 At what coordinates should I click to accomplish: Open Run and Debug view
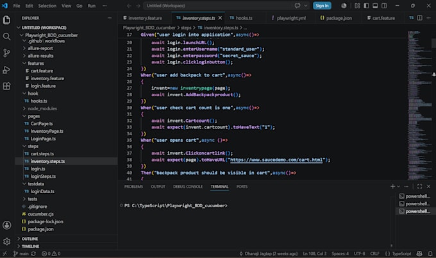6,69
